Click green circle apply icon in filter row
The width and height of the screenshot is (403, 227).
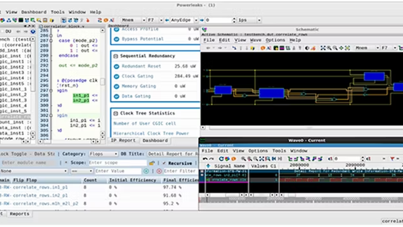pyautogui.click(x=146, y=171)
